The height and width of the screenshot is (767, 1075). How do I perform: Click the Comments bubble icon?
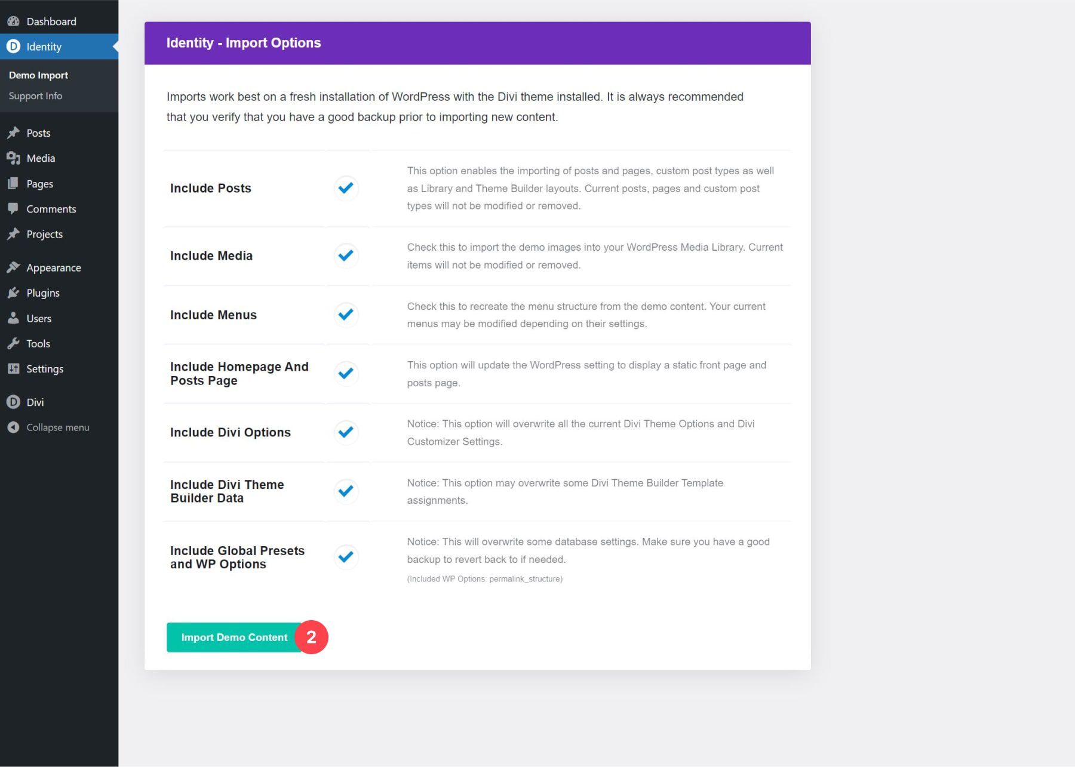(13, 209)
